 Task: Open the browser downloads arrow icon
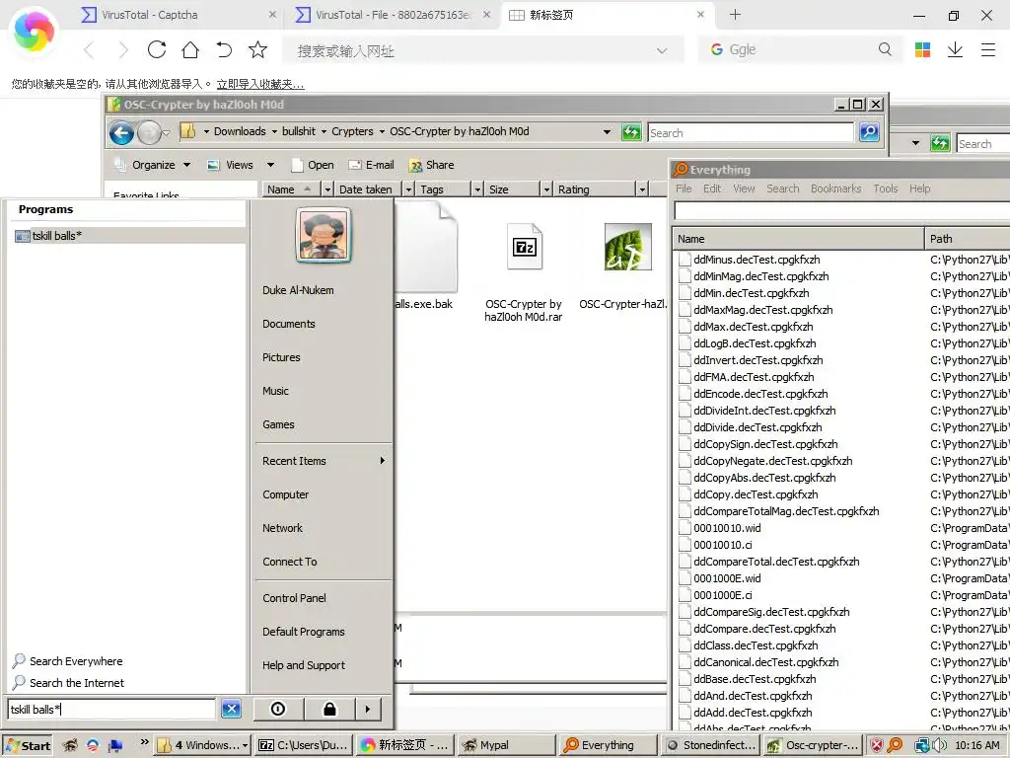coord(955,49)
